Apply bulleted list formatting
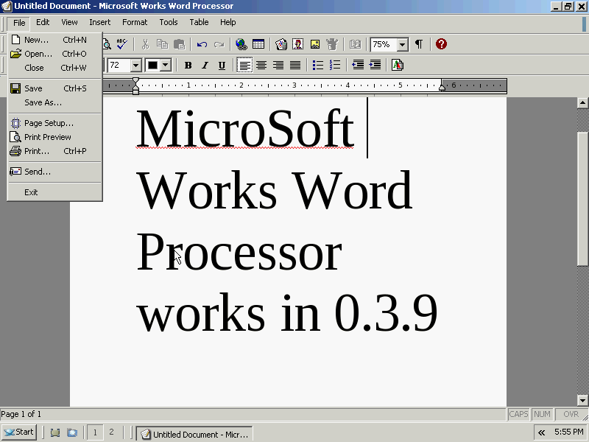Image resolution: width=589 pixels, height=442 pixels. coord(318,65)
